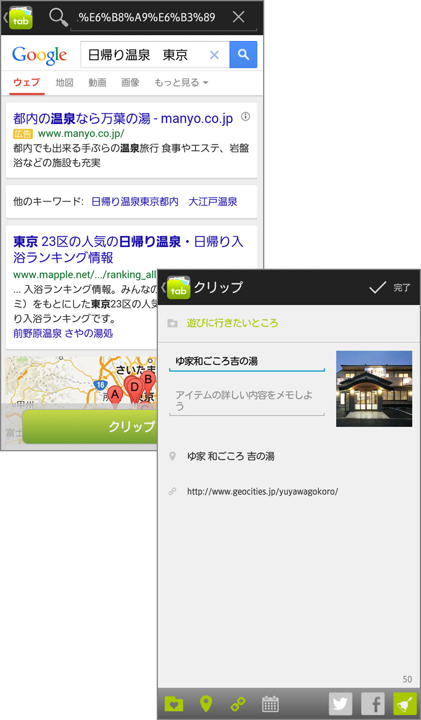The image size is (421, 720).
Task: Tap the tab app logo in browser header
Action: coord(20,18)
